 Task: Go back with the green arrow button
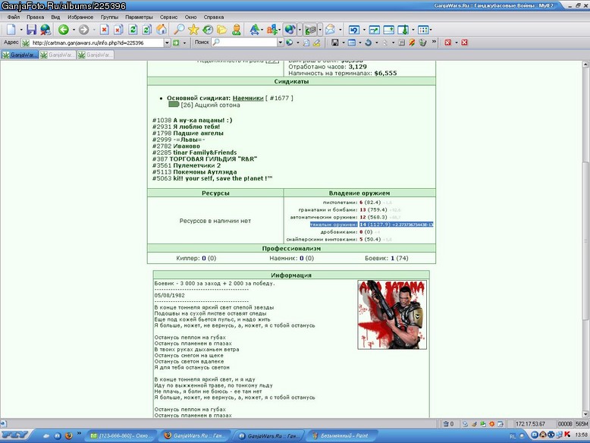pyautogui.click(x=63, y=30)
